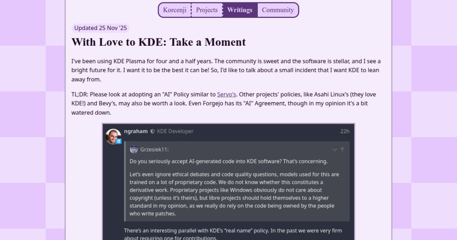Collapse the Grzesiek11 quote using the chevron
Viewport: 457px width, 240px height.
pos(334,150)
